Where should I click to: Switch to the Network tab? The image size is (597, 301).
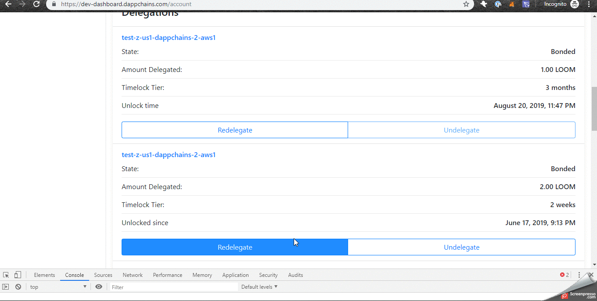(x=133, y=275)
